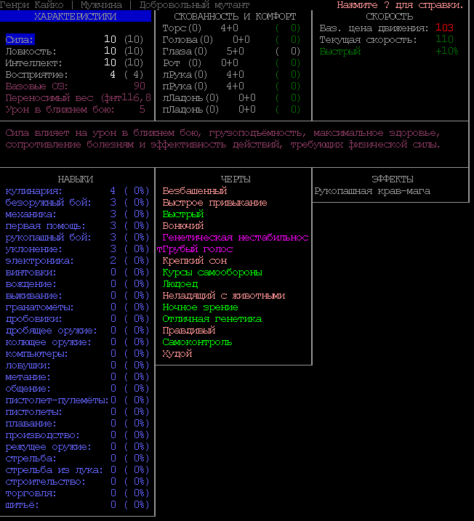Click the гранатомёты skill row

point(77,307)
